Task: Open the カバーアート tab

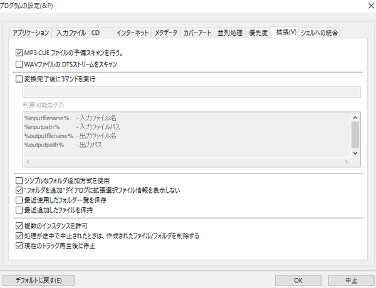Action: click(x=197, y=33)
